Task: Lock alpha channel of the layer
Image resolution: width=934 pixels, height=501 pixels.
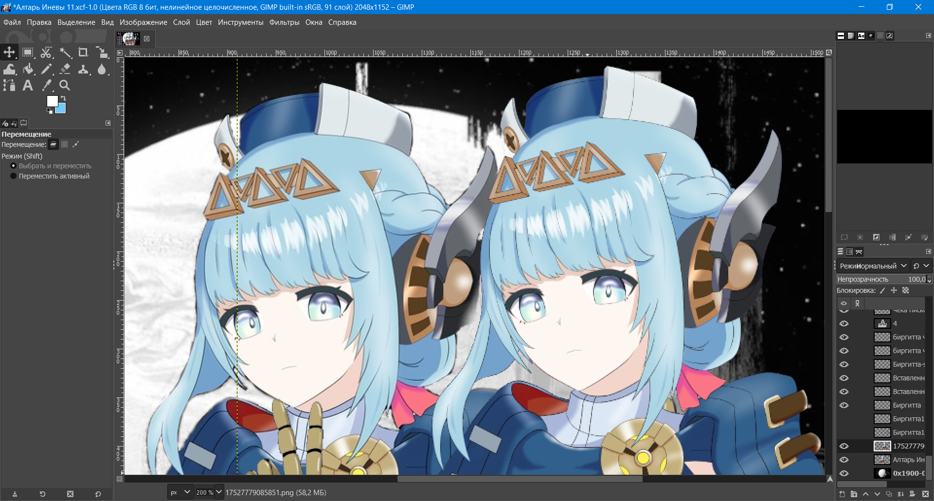Action: click(905, 290)
